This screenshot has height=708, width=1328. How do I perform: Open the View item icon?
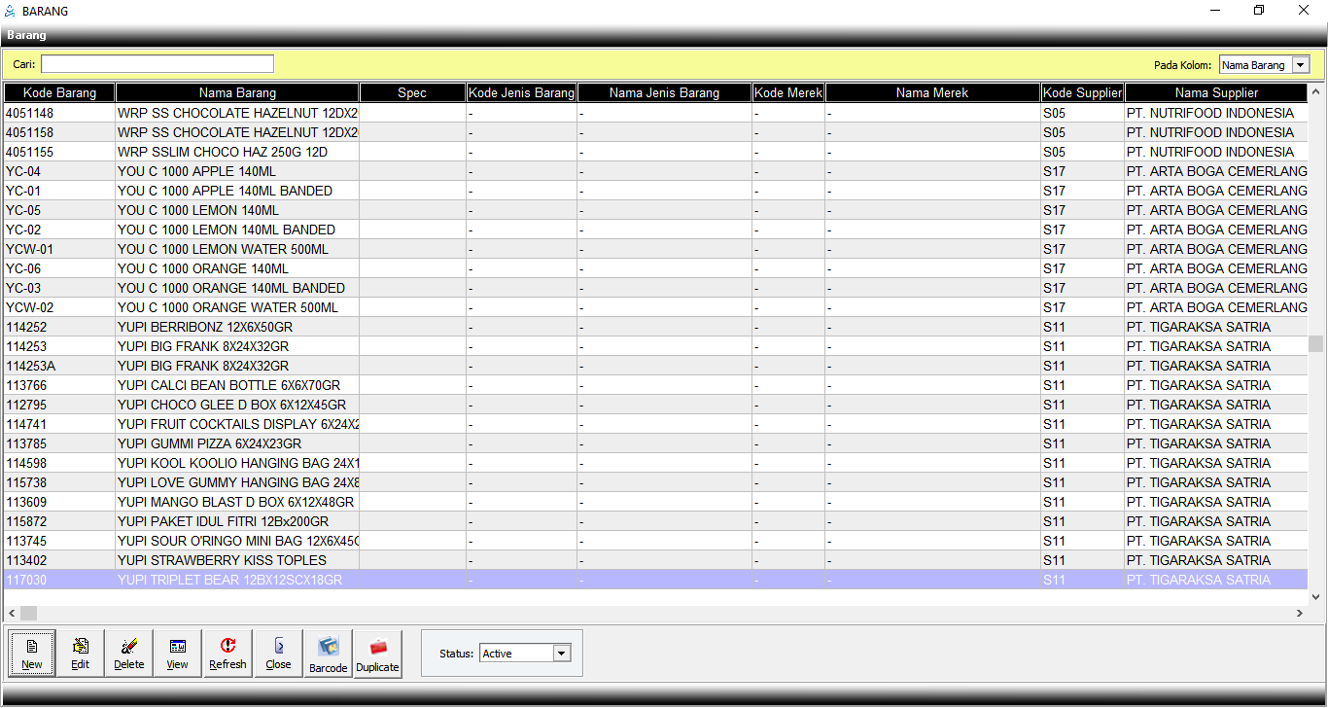(x=178, y=653)
